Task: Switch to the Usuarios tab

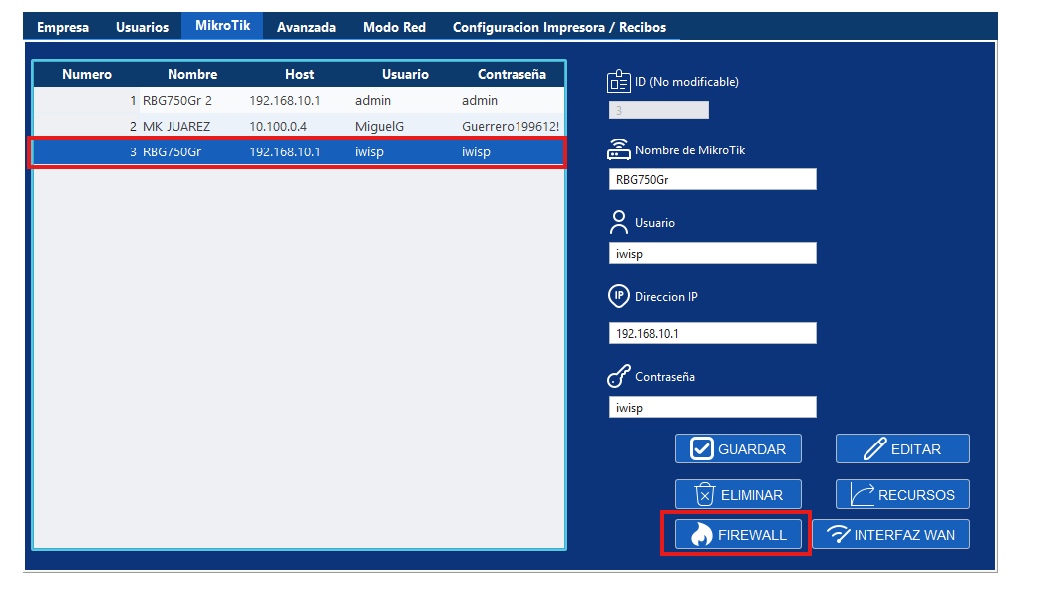Action: pyautogui.click(x=142, y=27)
